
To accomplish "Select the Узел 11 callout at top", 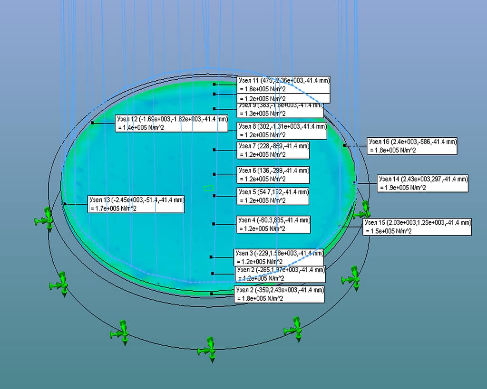I will (283, 85).
